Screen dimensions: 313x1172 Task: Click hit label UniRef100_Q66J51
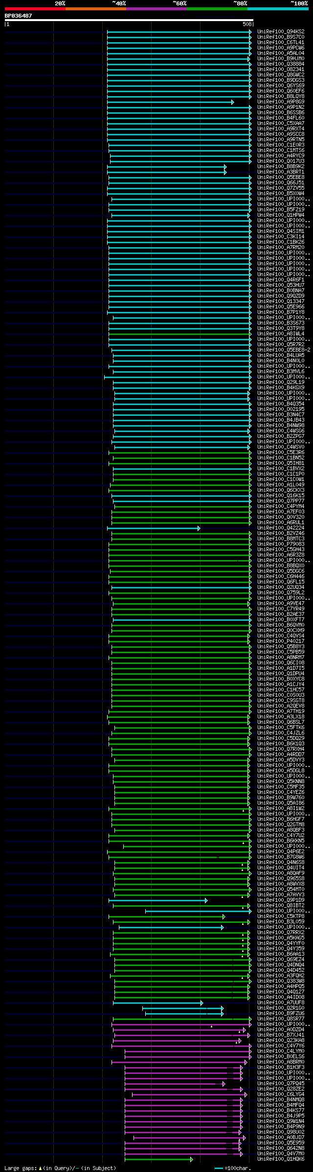coord(281,183)
